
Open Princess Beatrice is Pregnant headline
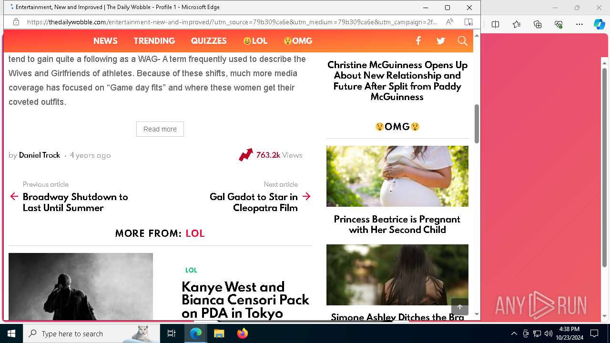click(x=397, y=224)
